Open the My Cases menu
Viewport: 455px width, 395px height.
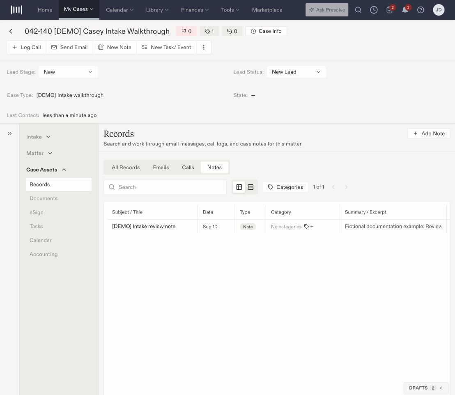(79, 9)
